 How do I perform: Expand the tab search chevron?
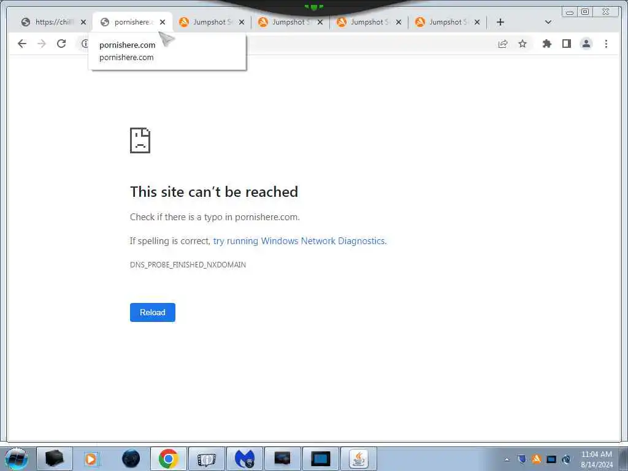(548, 22)
